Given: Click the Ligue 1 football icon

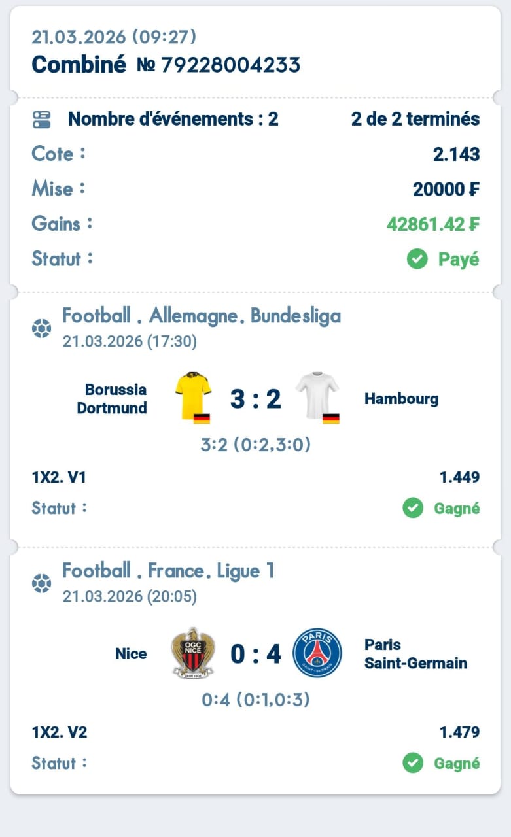Looking at the screenshot, I should click(41, 583).
